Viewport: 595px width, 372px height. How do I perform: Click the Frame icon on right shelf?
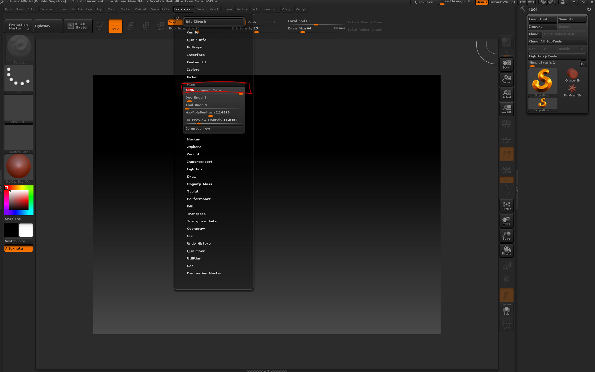coord(506,206)
